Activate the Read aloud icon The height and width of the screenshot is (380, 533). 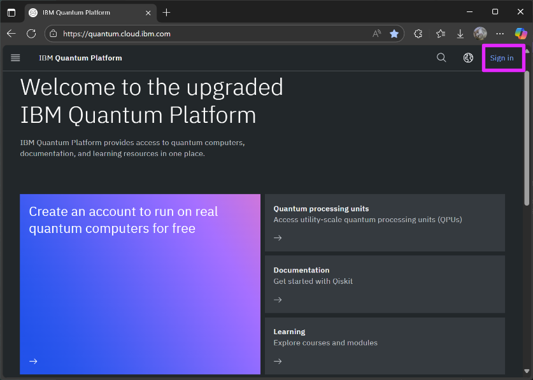(x=376, y=34)
